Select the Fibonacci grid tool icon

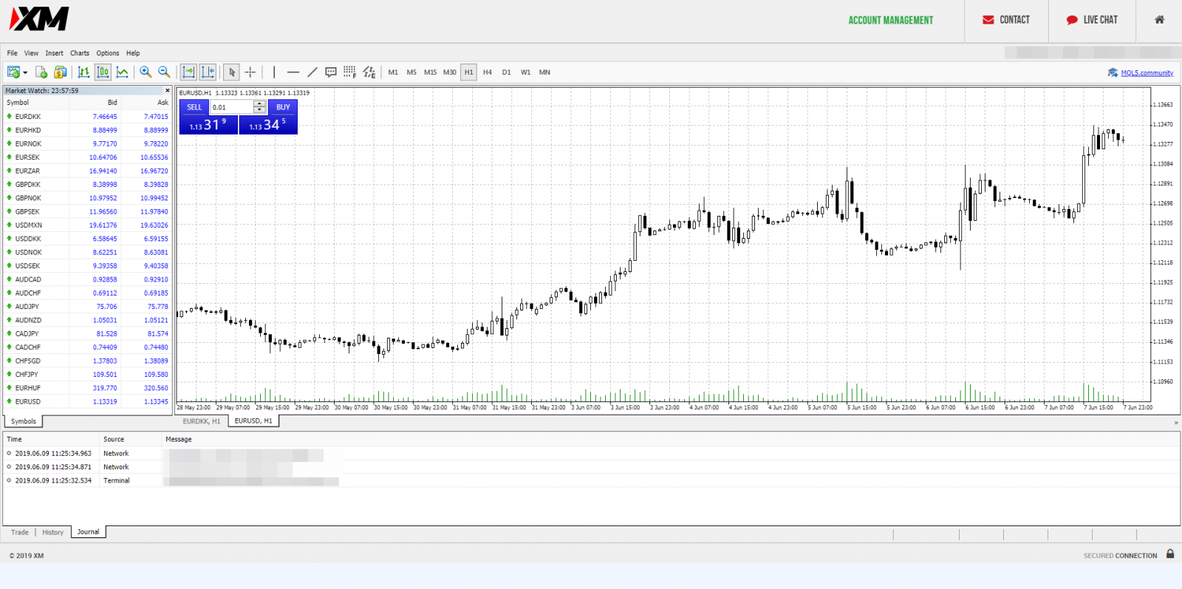pos(349,72)
